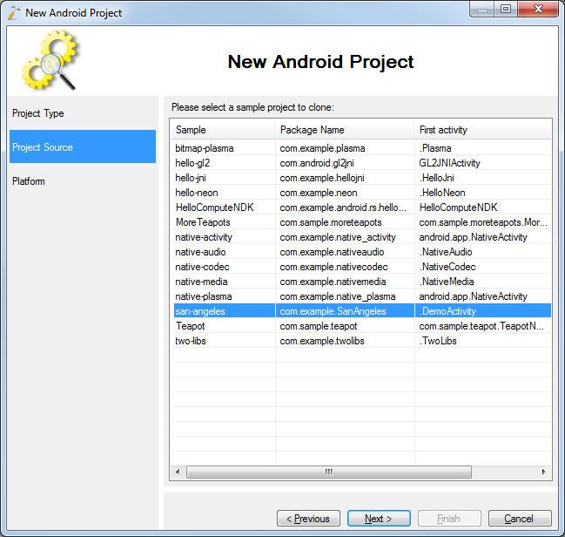Click the .NativeCodec activity cell
This screenshot has height=537, width=565.
pos(447,267)
